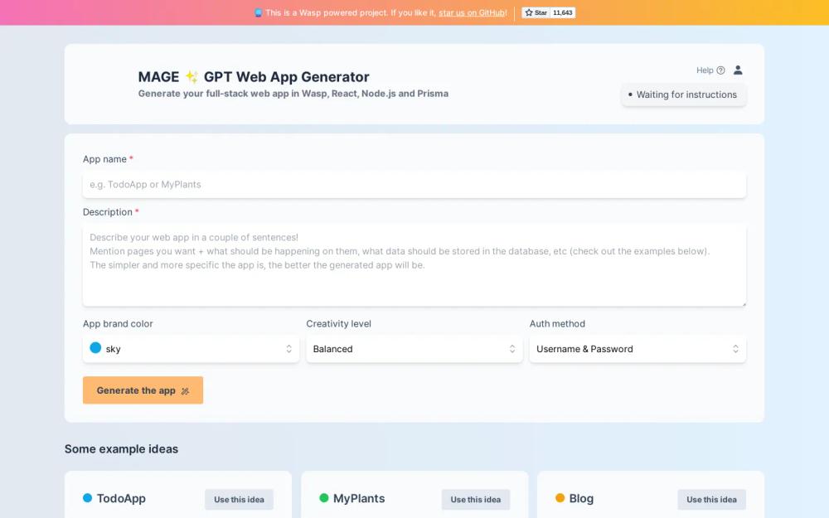Click the magic wand icon on Generate button
This screenshot has width=829, height=518.
point(185,391)
